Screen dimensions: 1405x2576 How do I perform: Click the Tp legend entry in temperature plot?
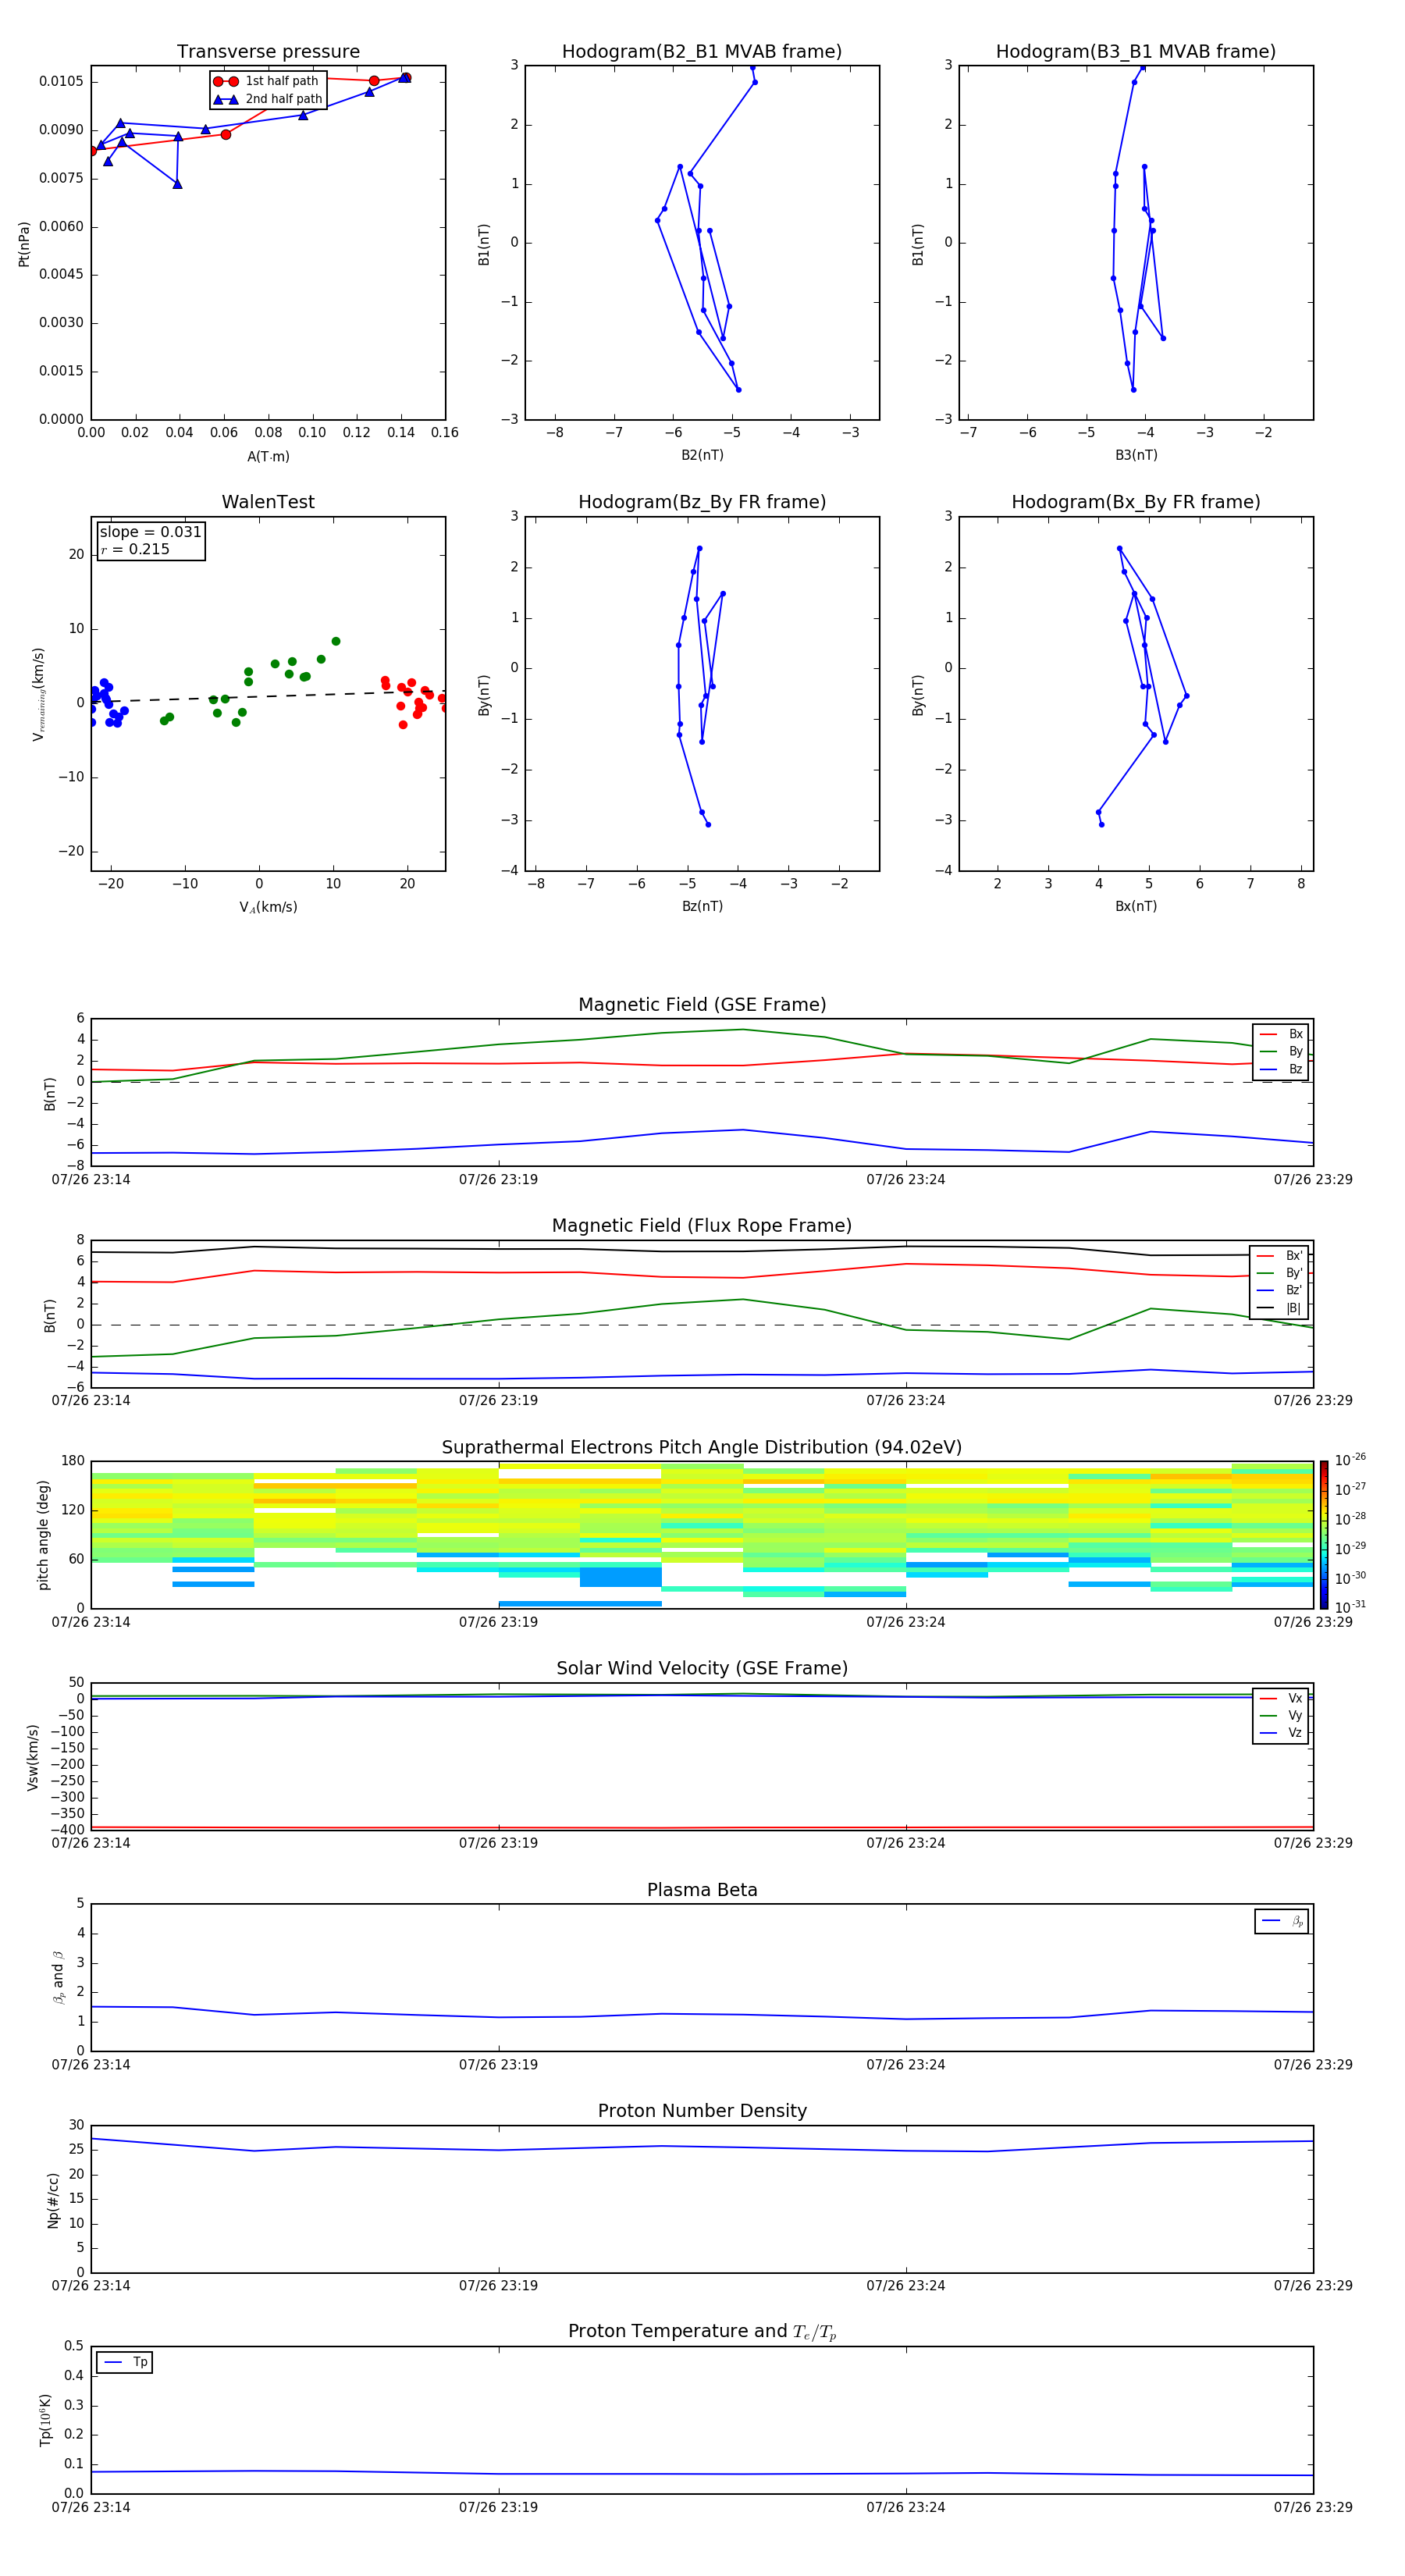[125, 2363]
